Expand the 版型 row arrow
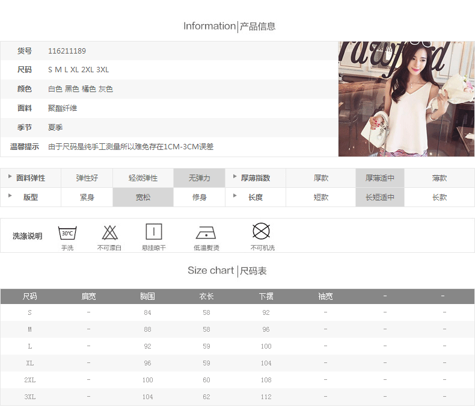 point(10,196)
